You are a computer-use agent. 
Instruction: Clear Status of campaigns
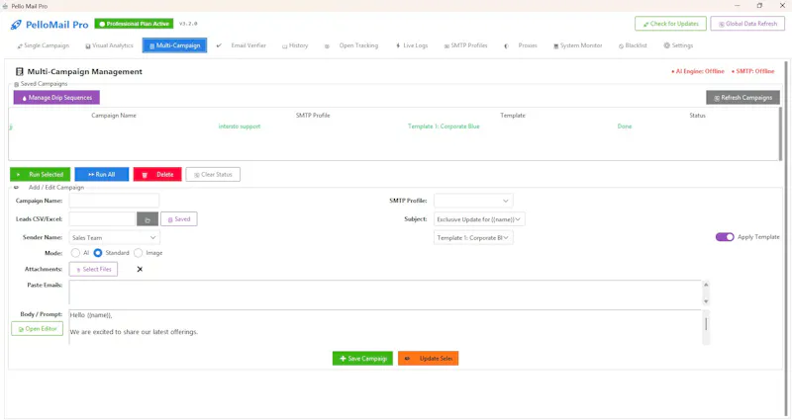pos(213,175)
